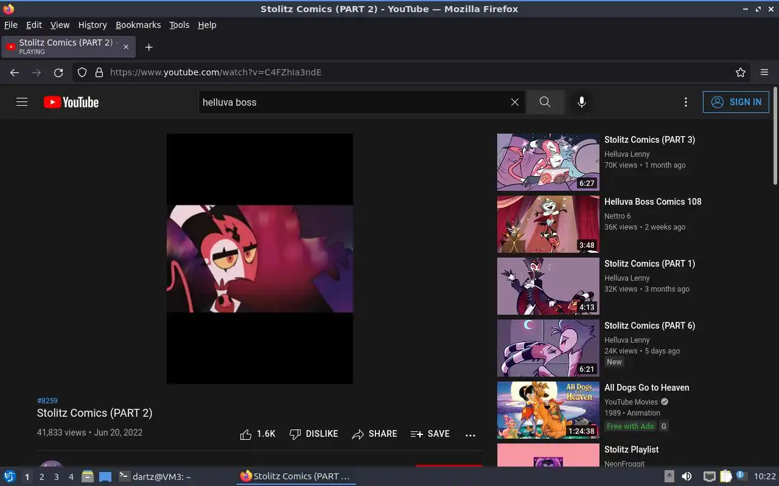The width and height of the screenshot is (779, 486).
Task: Open the Edit menu
Action: click(x=34, y=25)
